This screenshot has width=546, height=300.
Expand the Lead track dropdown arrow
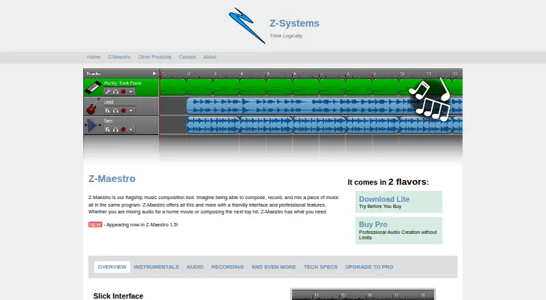(131, 110)
